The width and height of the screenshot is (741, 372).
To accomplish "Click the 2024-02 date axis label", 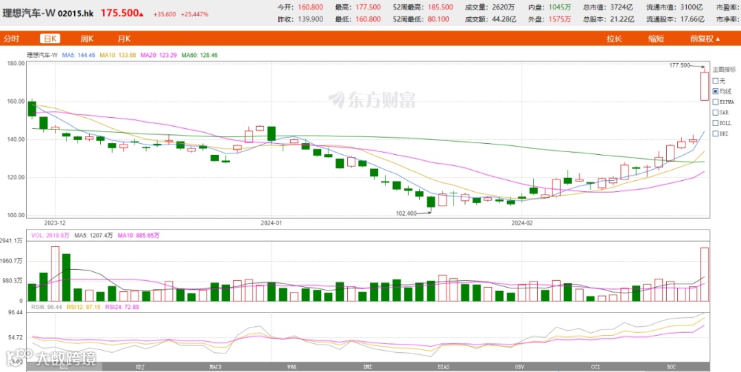I will [x=522, y=222].
